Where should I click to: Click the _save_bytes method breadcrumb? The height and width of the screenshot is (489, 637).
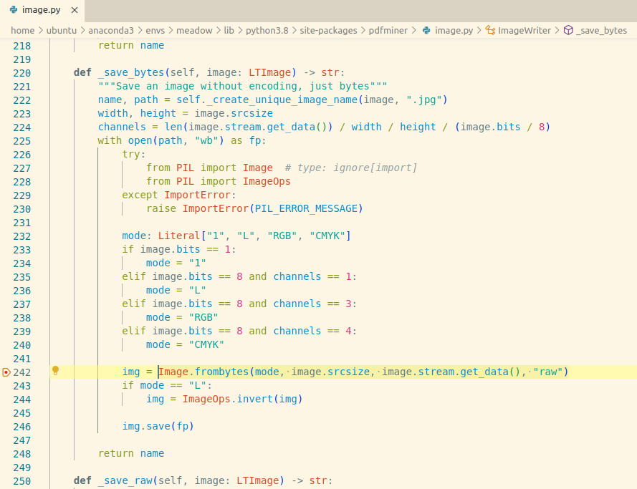coord(601,31)
